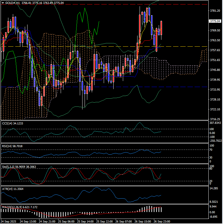Viewport: 223px width, 224px height.
Task: Click the current price label 3775.04
Action: (215, 21)
